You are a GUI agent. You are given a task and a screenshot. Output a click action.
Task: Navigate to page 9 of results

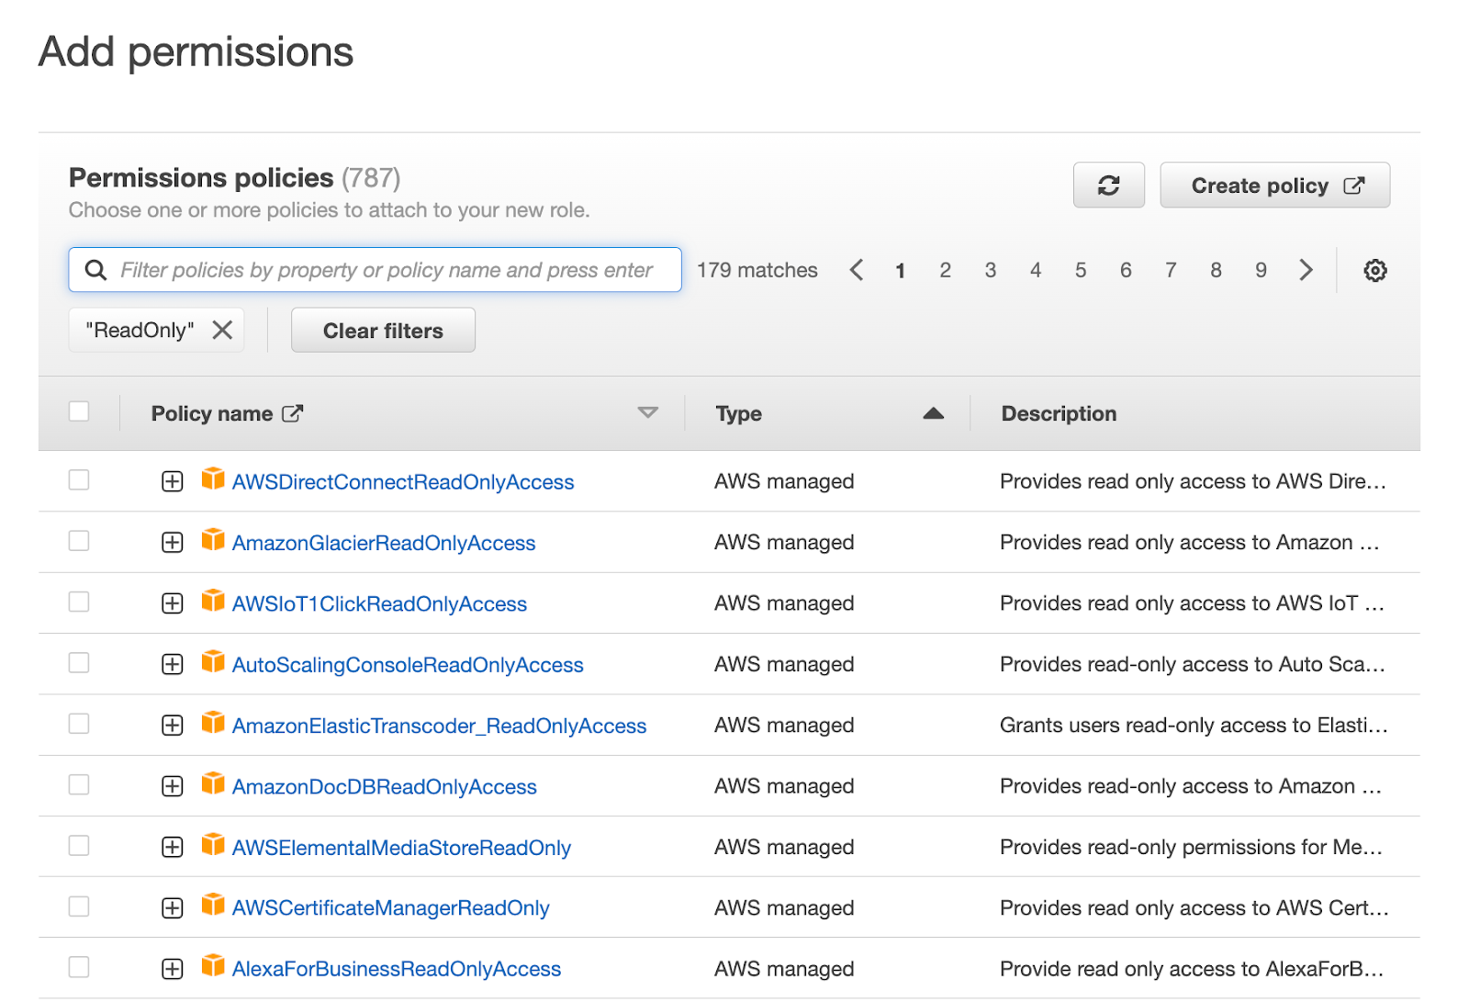(1261, 271)
